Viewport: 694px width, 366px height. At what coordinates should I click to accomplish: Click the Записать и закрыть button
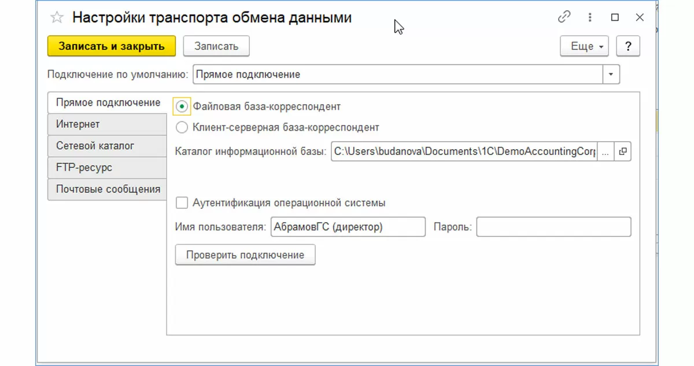pyautogui.click(x=111, y=46)
